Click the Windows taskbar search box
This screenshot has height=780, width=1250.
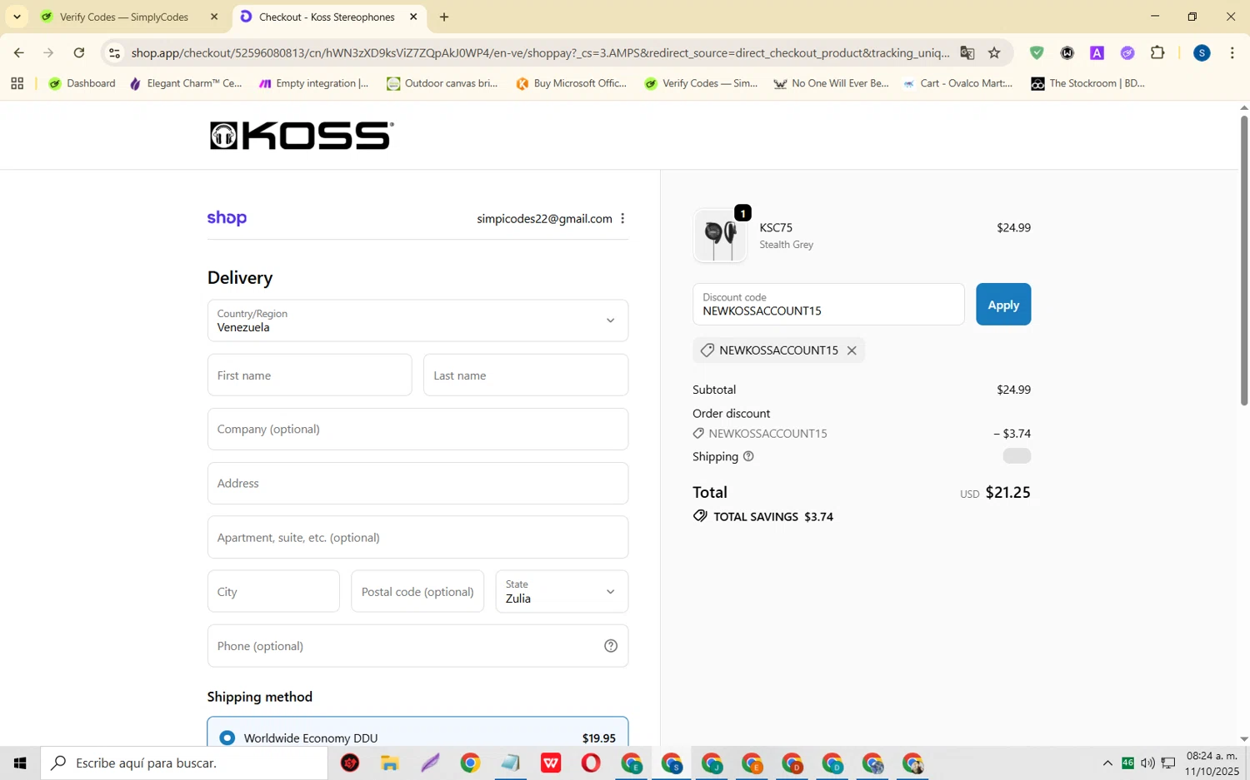click(184, 763)
